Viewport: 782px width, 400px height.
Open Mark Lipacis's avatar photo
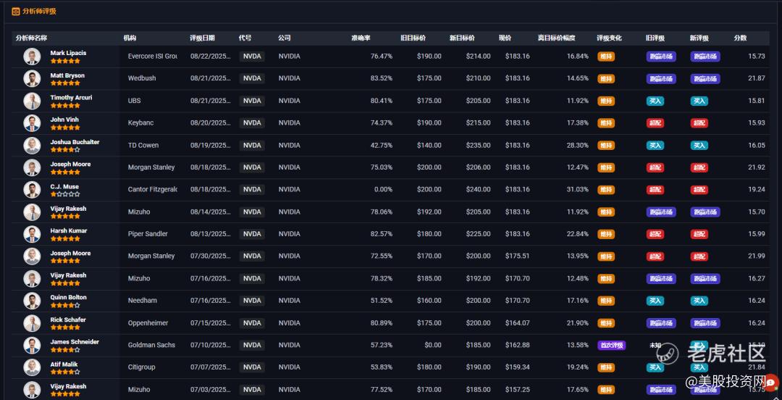coord(32,57)
